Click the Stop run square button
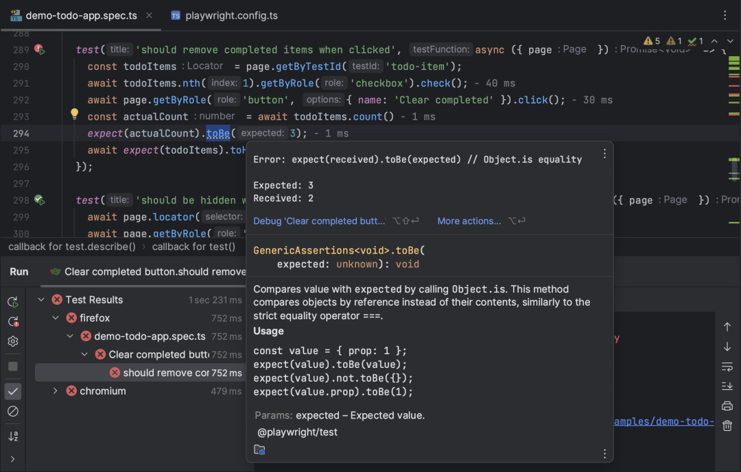Image resolution: width=741 pixels, height=472 pixels. coord(13,367)
